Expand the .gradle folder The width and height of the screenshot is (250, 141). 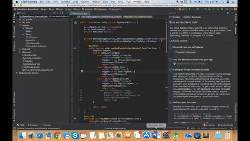coord(20,20)
